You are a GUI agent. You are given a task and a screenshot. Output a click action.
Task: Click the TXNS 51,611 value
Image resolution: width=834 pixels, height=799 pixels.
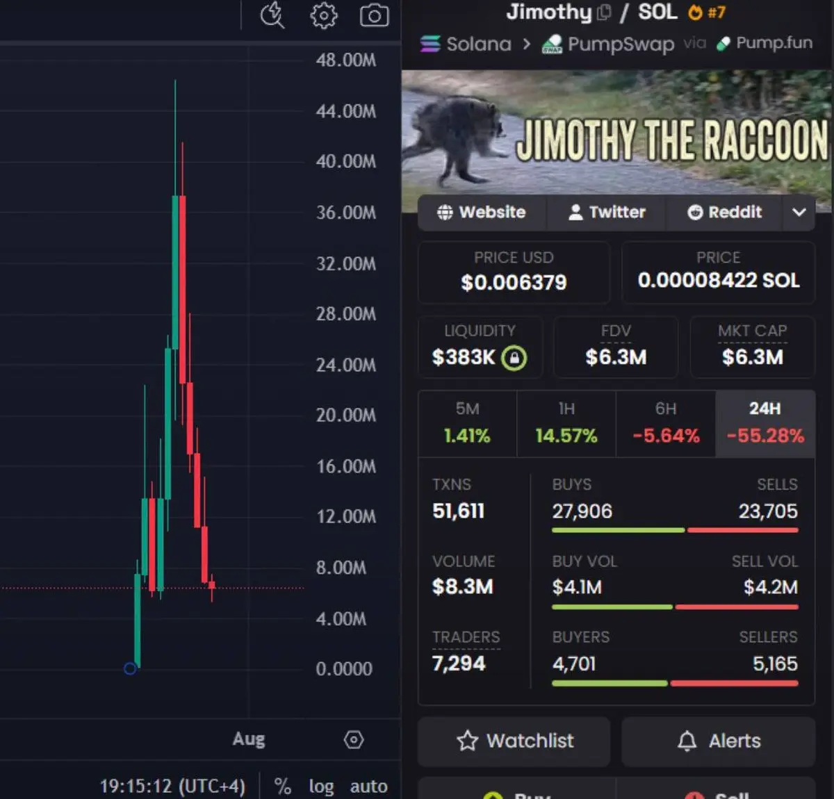click(458, 511)
